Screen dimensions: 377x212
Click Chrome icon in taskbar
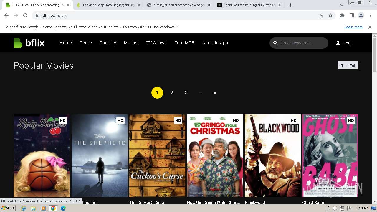pyautogui.click(x=53, y=208)
